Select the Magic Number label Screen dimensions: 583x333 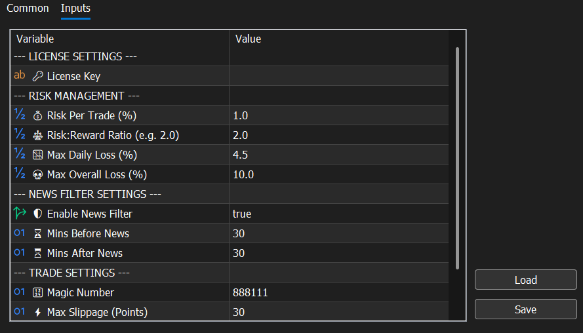pos(80,292)
